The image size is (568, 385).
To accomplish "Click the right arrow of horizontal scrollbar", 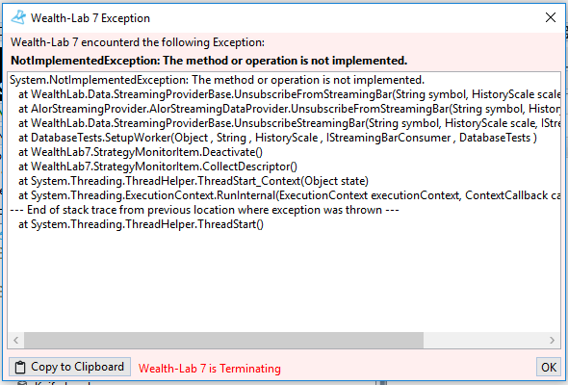I will 552,340.
